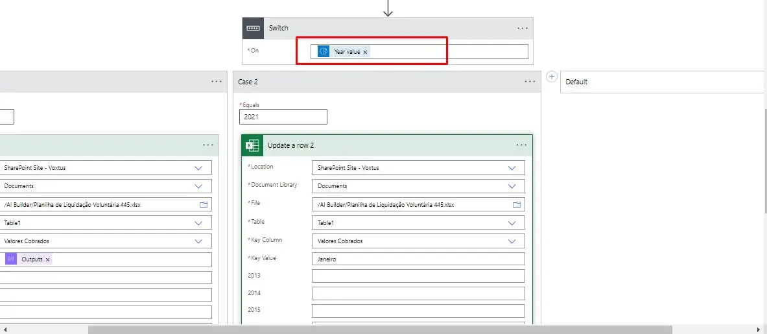This screenshot has height=334, width=767.
Task: Click the empty 2013 input field
Action: click(418, 276)
